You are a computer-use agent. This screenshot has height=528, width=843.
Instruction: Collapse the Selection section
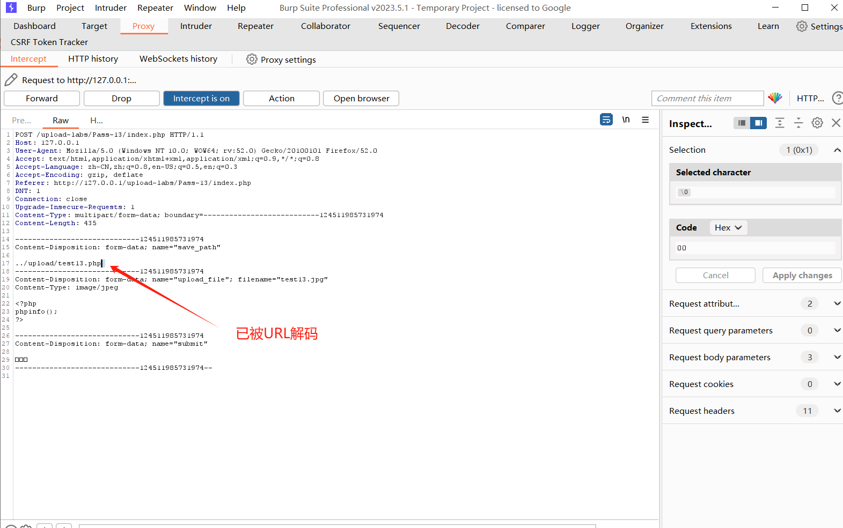pyautogui.click(x=837, y=150)
